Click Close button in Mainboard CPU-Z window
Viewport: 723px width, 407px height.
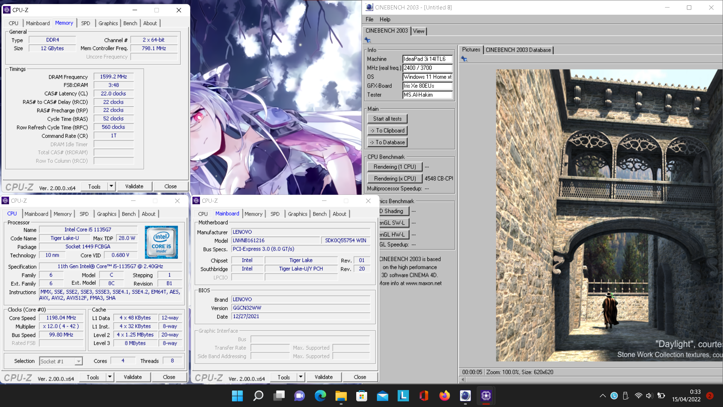[x=360, y=377]
